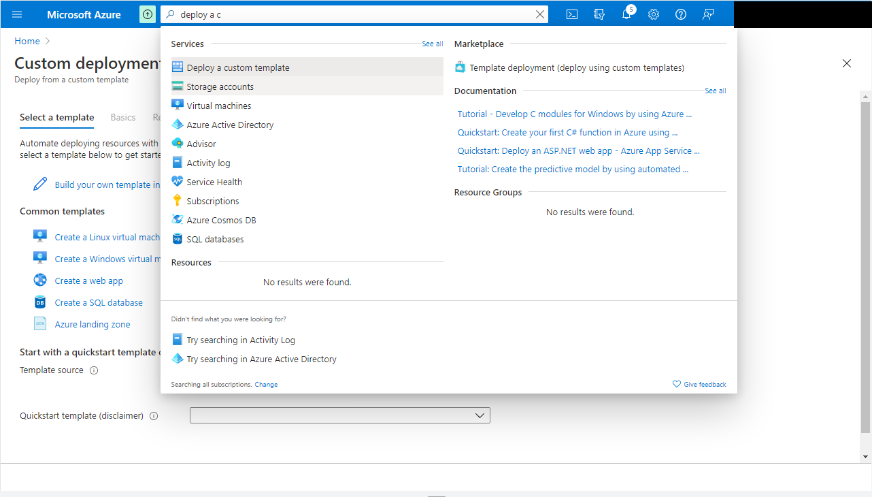
Task: Choose Azure Cosmos DB from Services results
Action: (x=307, y=220)
